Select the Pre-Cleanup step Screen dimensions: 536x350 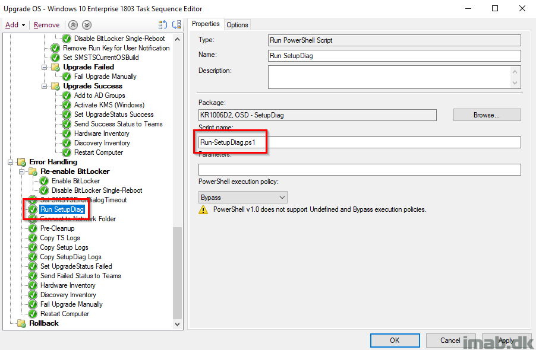[57, 228]
